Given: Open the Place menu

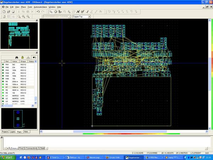Looking at the screenshot, I should click(23, 7).
